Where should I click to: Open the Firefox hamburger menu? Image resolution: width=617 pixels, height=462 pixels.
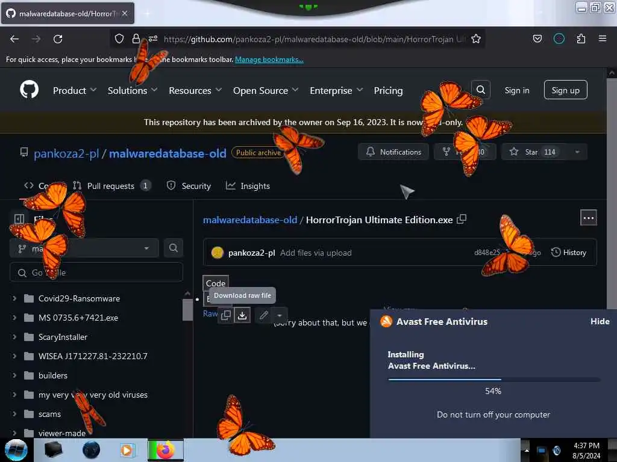tap(602, 38)
